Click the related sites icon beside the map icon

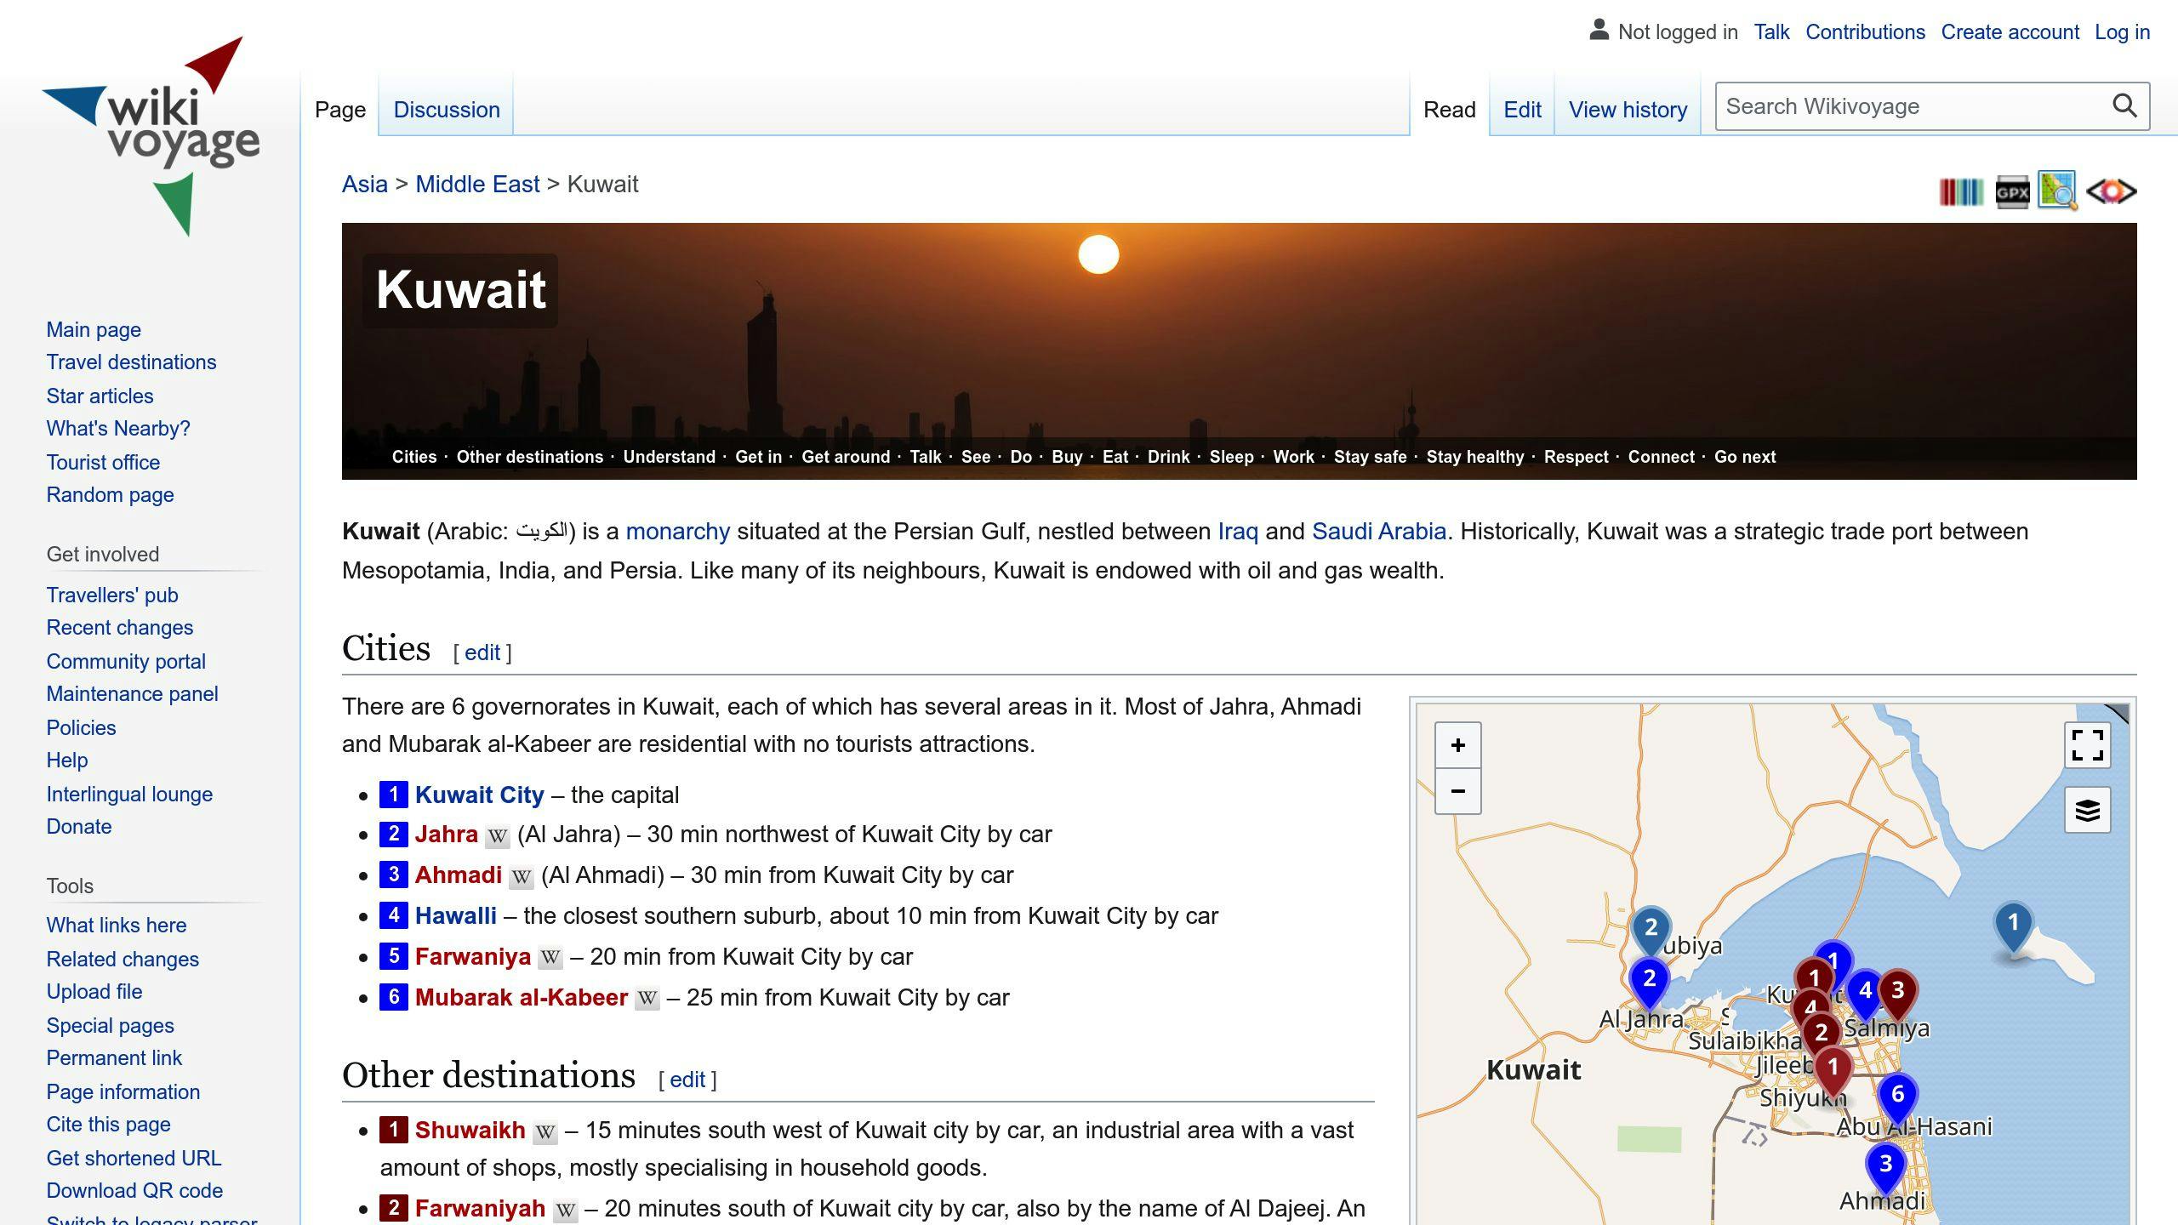coord(2111,191)
